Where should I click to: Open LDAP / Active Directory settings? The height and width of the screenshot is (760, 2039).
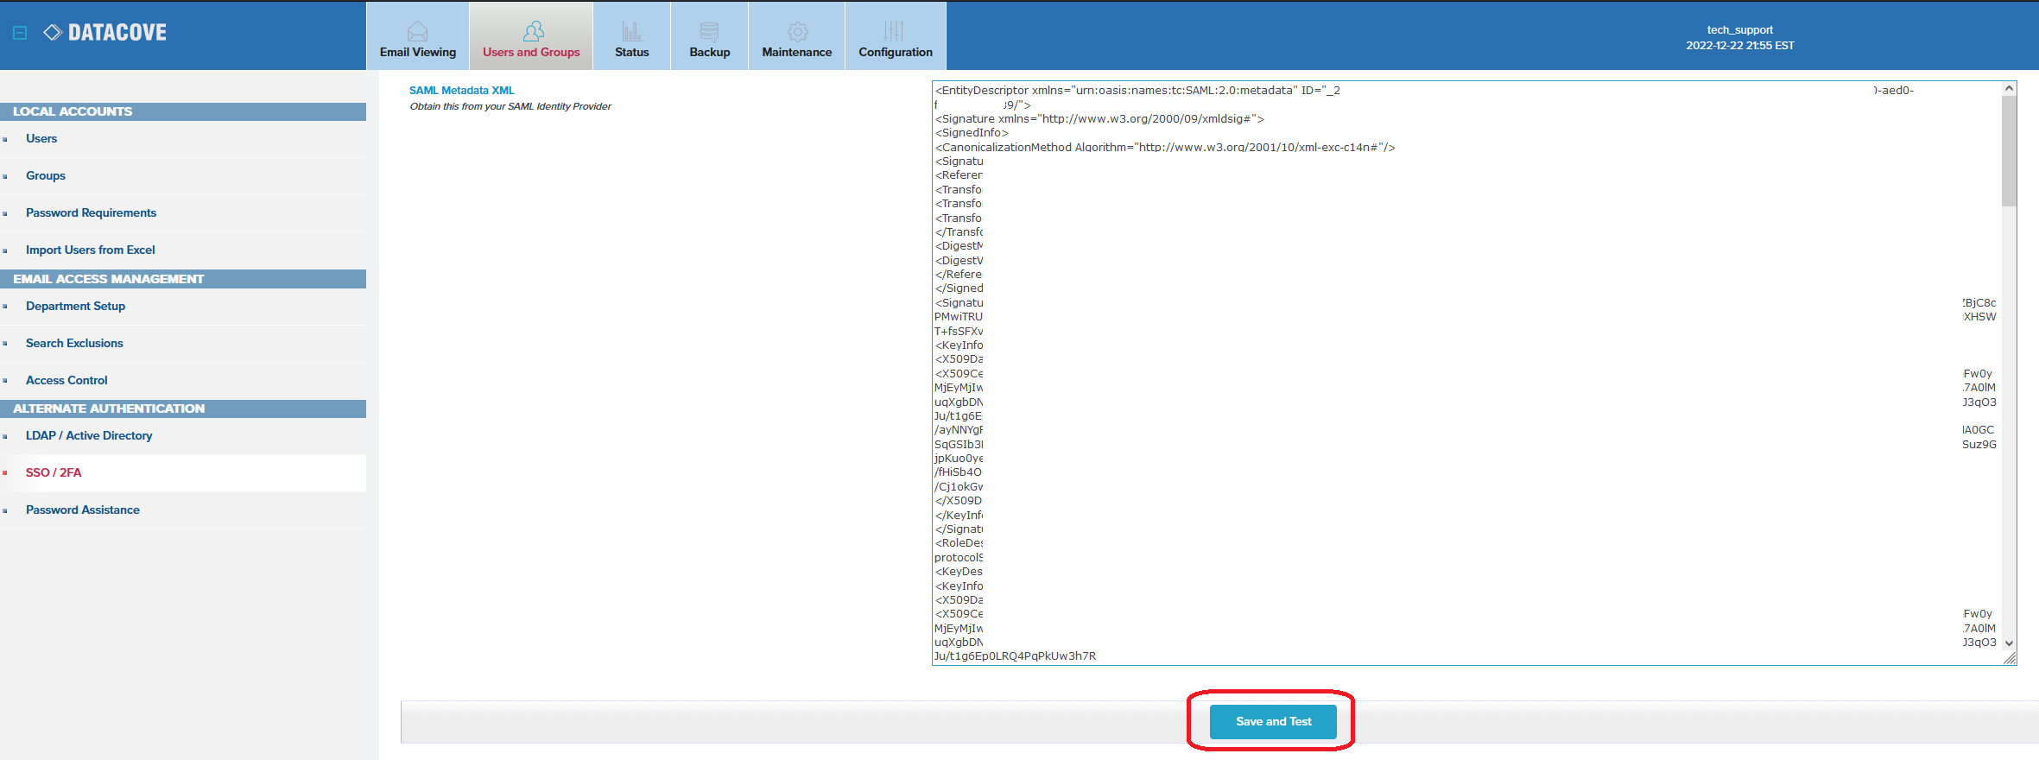click(89, 436)
